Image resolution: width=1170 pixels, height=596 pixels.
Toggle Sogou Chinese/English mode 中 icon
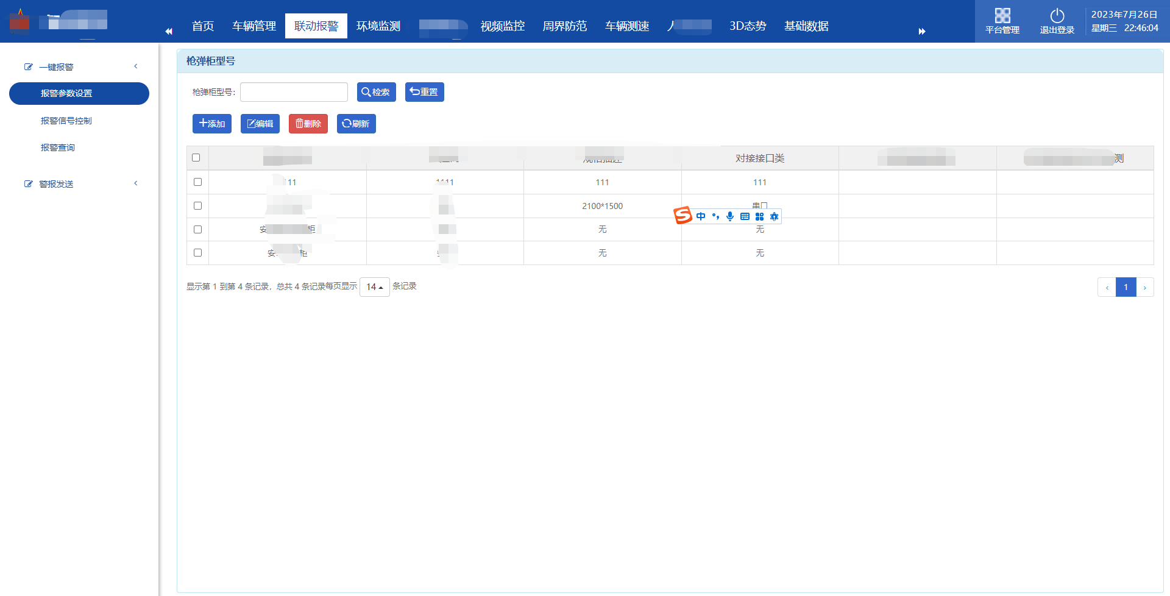pyautogui.click(x=701, y=216)
